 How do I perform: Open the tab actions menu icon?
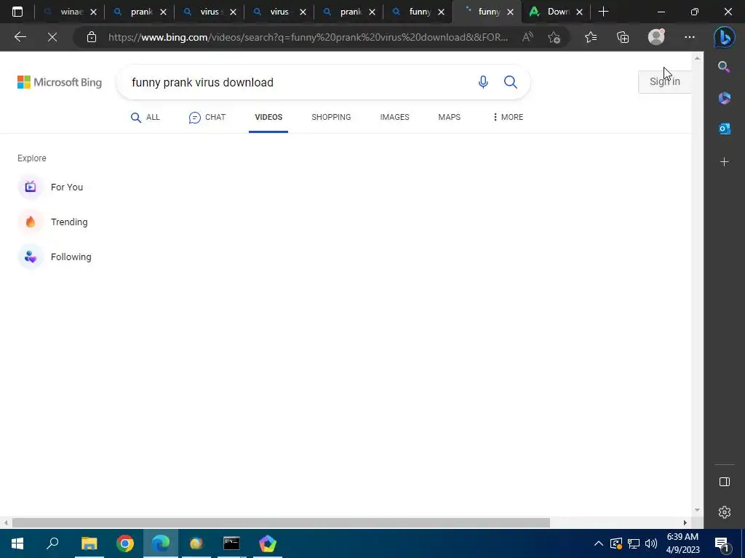coord(17,12)
